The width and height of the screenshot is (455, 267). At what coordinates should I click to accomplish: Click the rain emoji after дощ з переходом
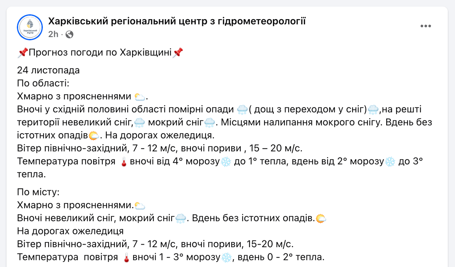tap(374, 109)
